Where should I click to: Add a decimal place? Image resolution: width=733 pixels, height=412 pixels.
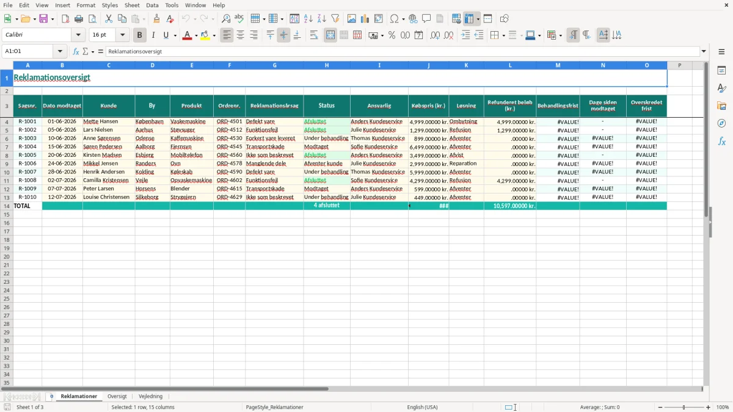[x=435, y=35]
